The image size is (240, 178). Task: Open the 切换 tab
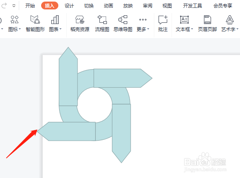click(89, 6)
